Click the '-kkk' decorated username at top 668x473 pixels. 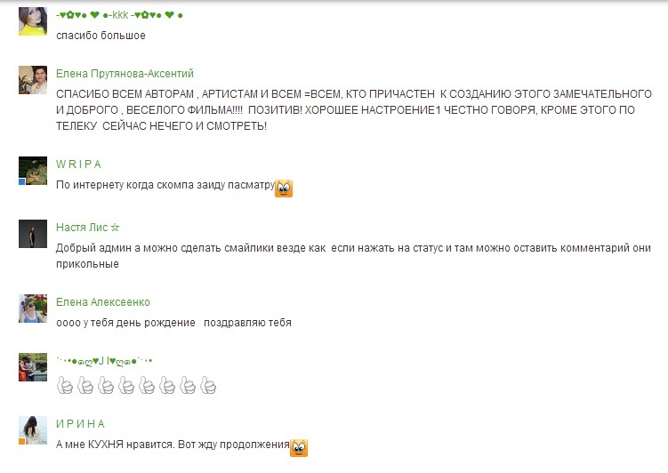(x=119, y=16)
